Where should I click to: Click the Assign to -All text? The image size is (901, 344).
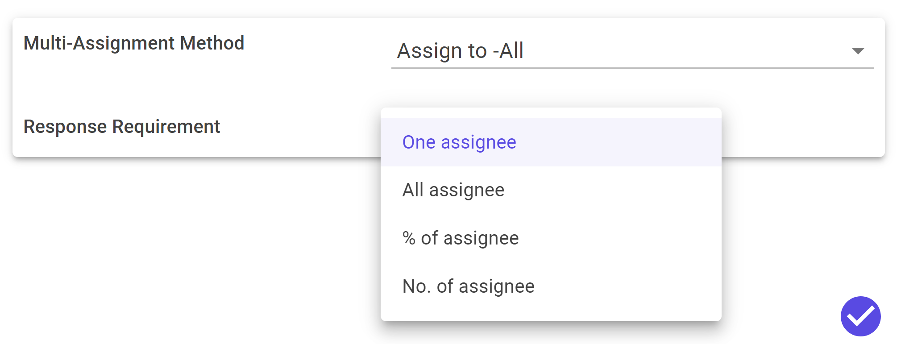coord(460,50)
